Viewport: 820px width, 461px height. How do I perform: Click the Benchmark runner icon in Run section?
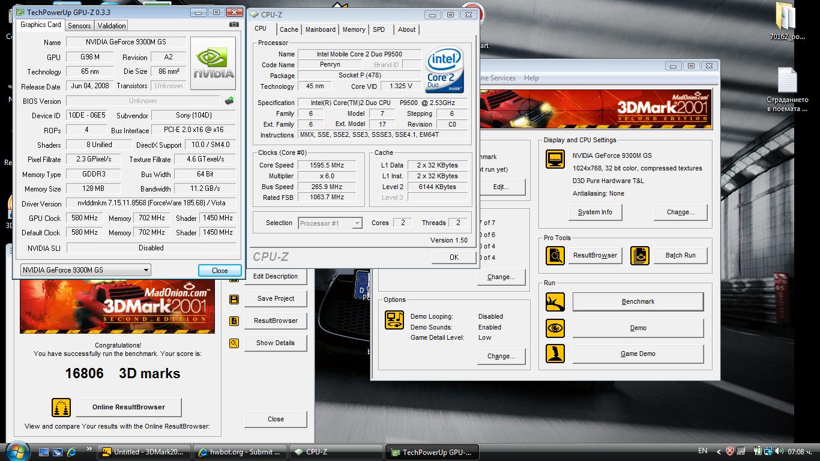555,302
